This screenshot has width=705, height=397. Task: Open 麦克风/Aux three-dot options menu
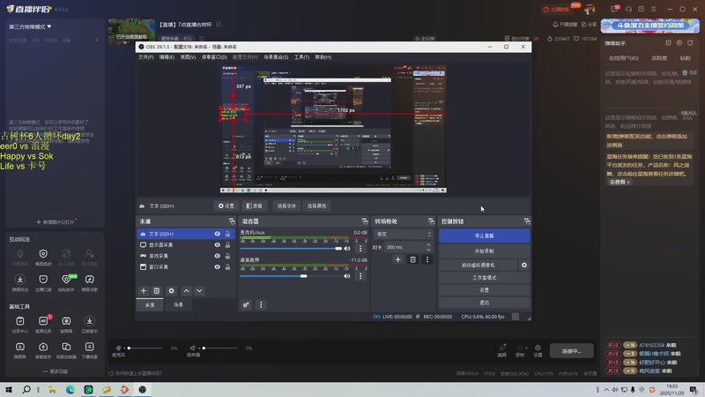tap(360, 249)
